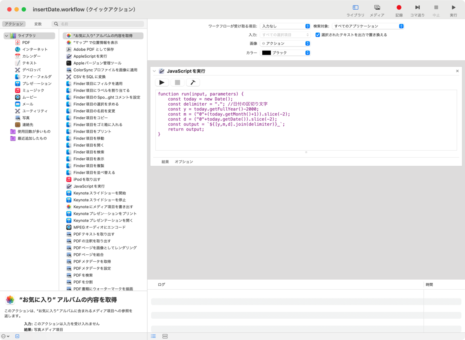The image size is (465, 340).
Task: Switch to アクション tab
Action: coord(14,24)
